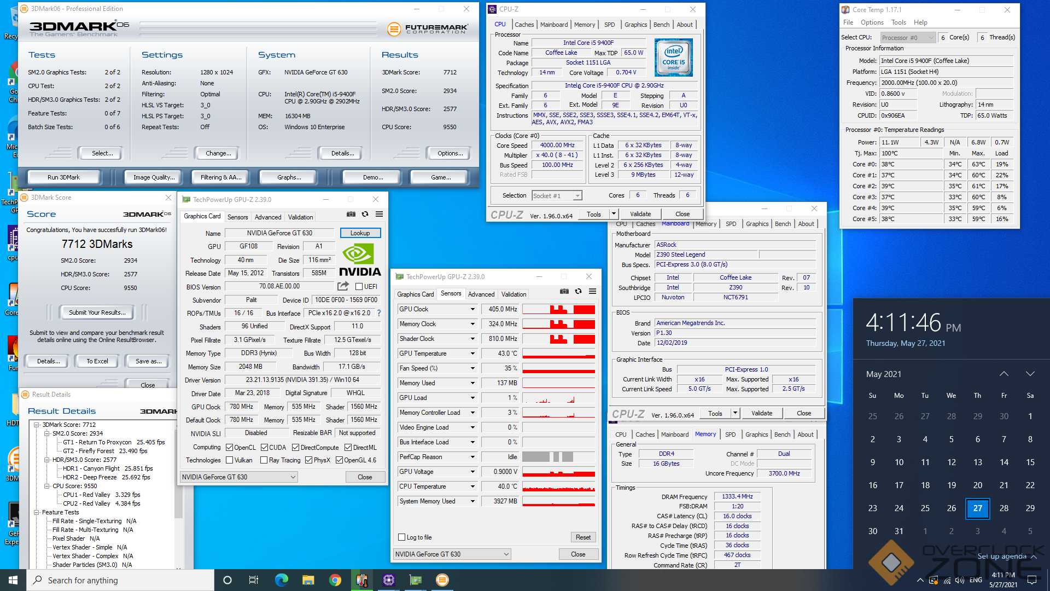Click the BIOS version share/export icon
The width and height of the screenshot is (1050, 591).
coord(343,286)
